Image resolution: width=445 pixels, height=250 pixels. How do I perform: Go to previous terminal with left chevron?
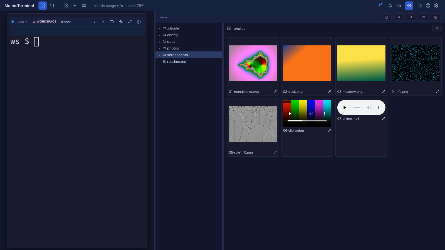click(94, 22)
